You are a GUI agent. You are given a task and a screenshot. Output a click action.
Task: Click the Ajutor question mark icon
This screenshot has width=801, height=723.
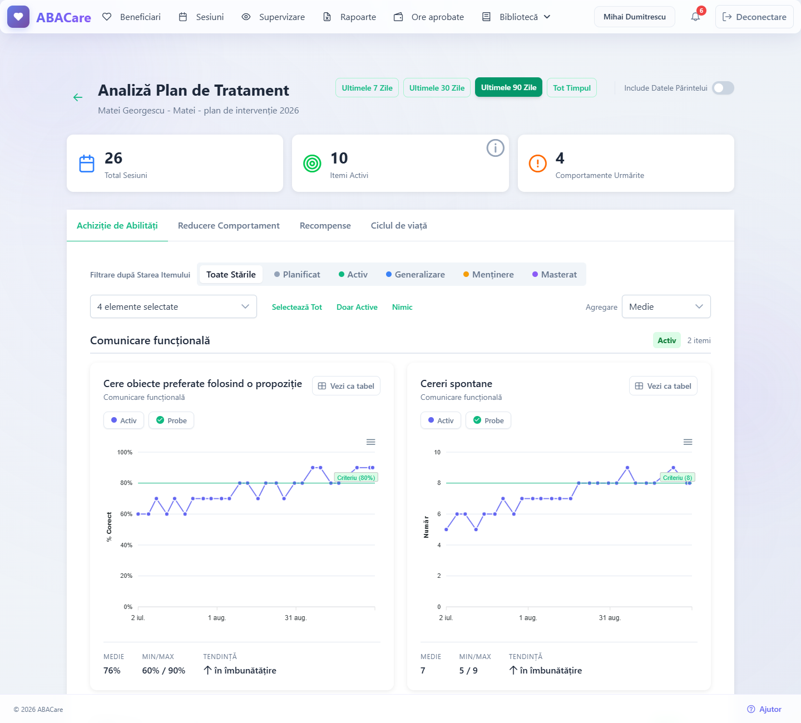(751, 709)
